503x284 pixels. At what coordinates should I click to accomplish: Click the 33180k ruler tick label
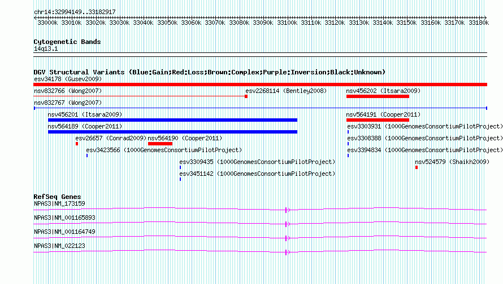479,23
